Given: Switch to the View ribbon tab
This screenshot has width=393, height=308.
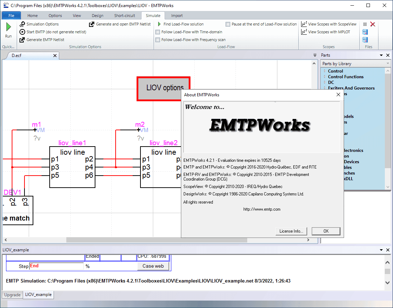Looking at the screenshot, I should [x=77, y=16].
